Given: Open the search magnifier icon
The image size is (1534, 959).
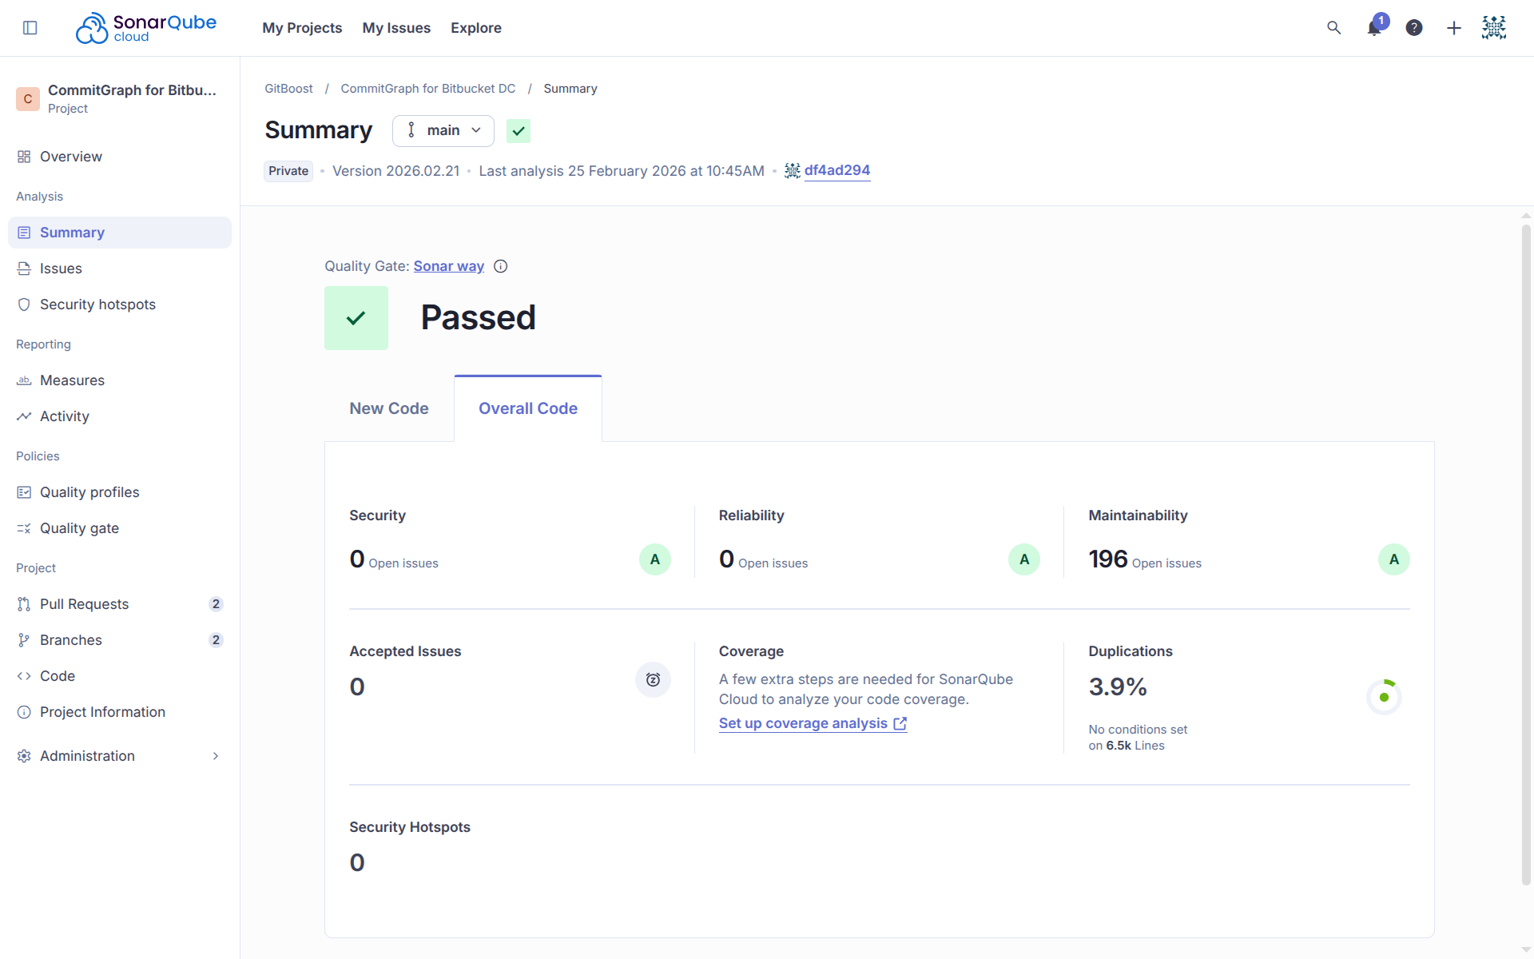Looking at the screenshot, I should pyautogui.click(x=1333, y=28).
